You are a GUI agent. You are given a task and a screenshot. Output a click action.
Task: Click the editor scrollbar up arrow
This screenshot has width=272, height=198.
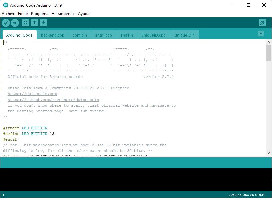(x=269, y=42)
